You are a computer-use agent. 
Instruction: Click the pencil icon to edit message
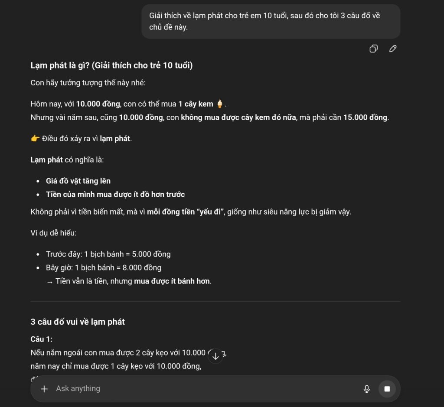click(x=393, y=49)
